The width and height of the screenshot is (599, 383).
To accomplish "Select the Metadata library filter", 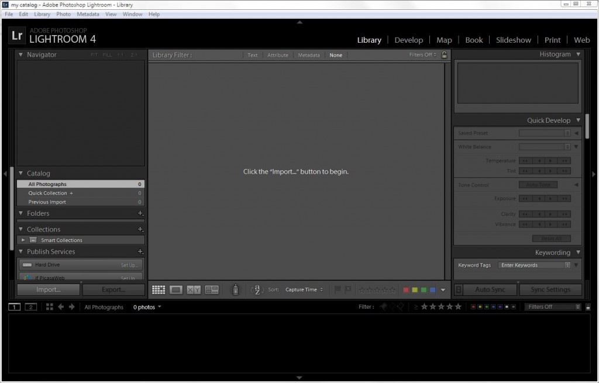I will [309, 55].
